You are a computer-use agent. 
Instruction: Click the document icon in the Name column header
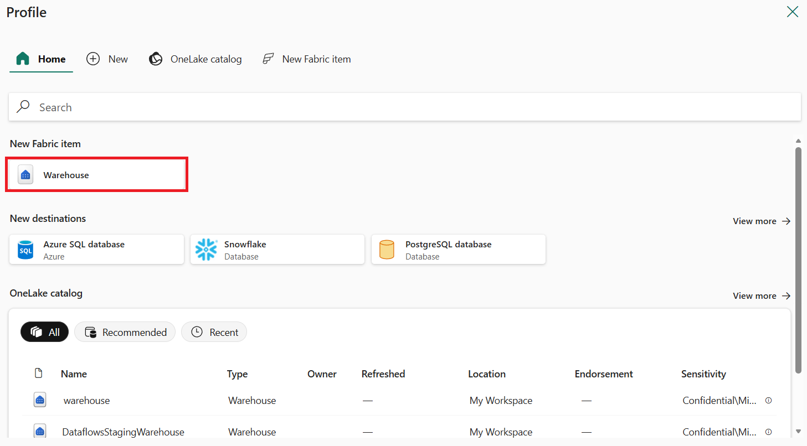(x=38, y=373)
